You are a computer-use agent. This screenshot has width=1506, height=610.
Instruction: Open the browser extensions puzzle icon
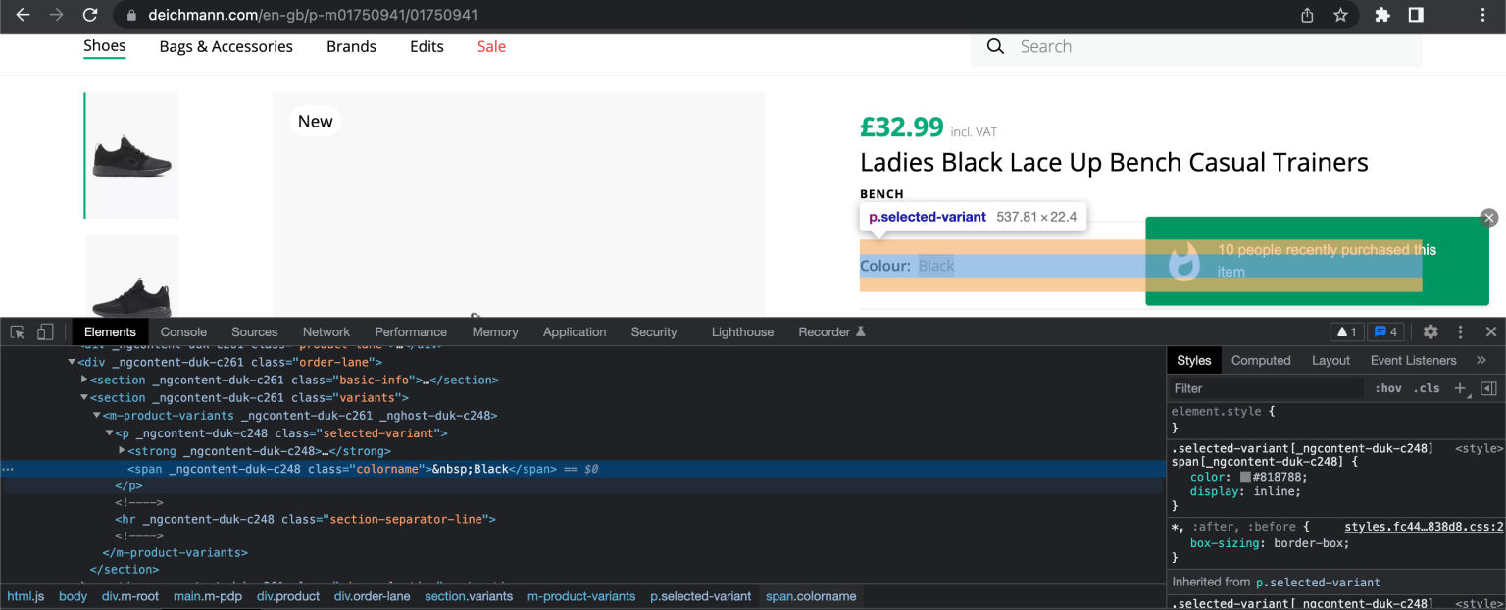point(1382,15)
